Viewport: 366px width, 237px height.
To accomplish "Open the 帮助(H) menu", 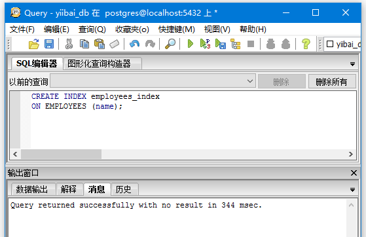I will coord(253,29).
